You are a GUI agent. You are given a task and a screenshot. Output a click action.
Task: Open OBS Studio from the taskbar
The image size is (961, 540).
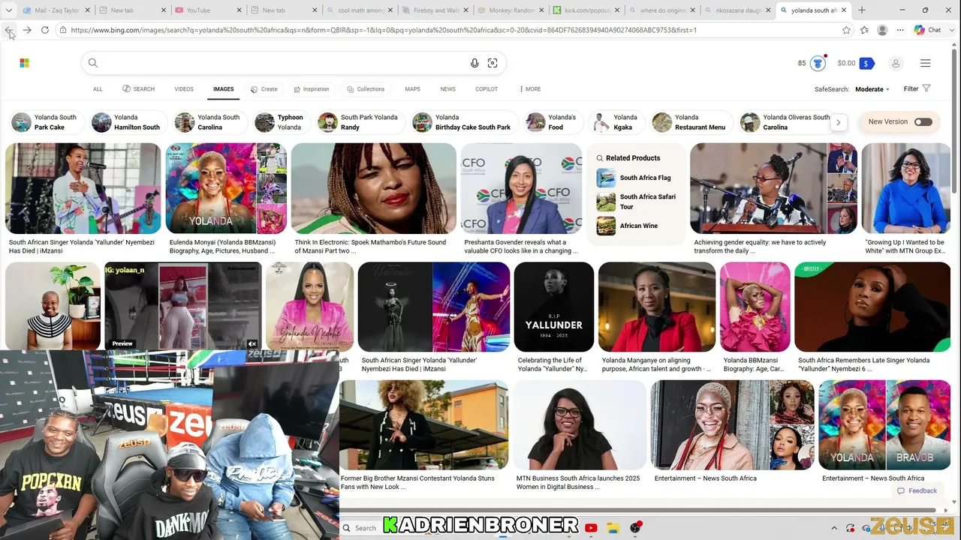[635, 528]
